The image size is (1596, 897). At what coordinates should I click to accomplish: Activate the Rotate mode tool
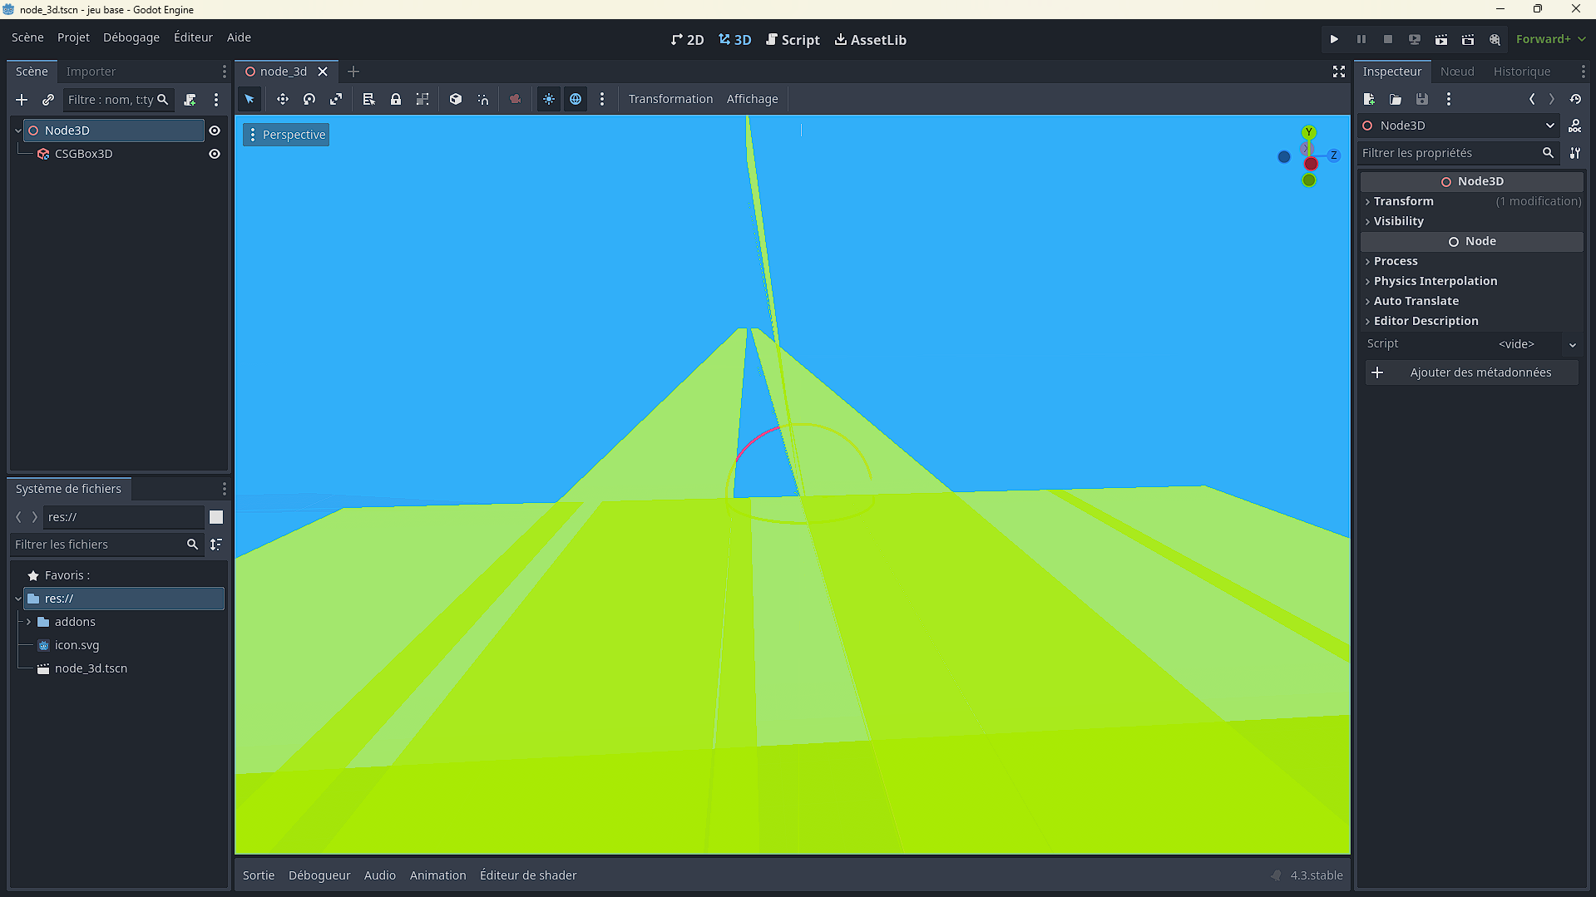click(309, 99)
